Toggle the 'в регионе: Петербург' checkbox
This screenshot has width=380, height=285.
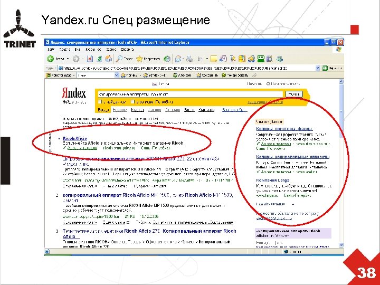click(132, 102)
